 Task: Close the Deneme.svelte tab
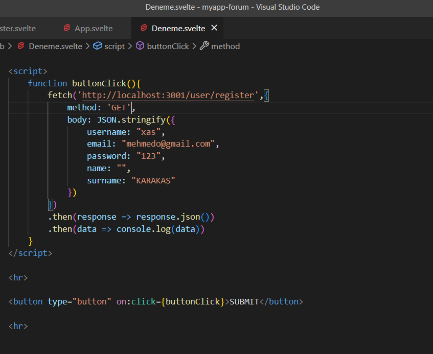click(214, 28)
